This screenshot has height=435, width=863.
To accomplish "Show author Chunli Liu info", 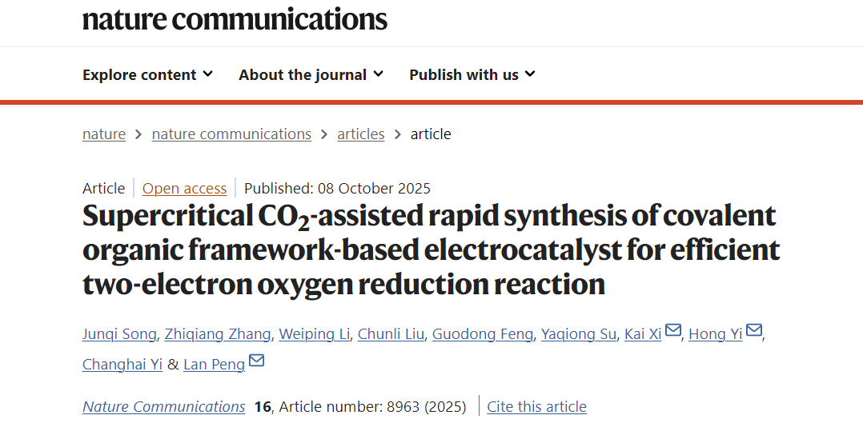I will point(391,334).
